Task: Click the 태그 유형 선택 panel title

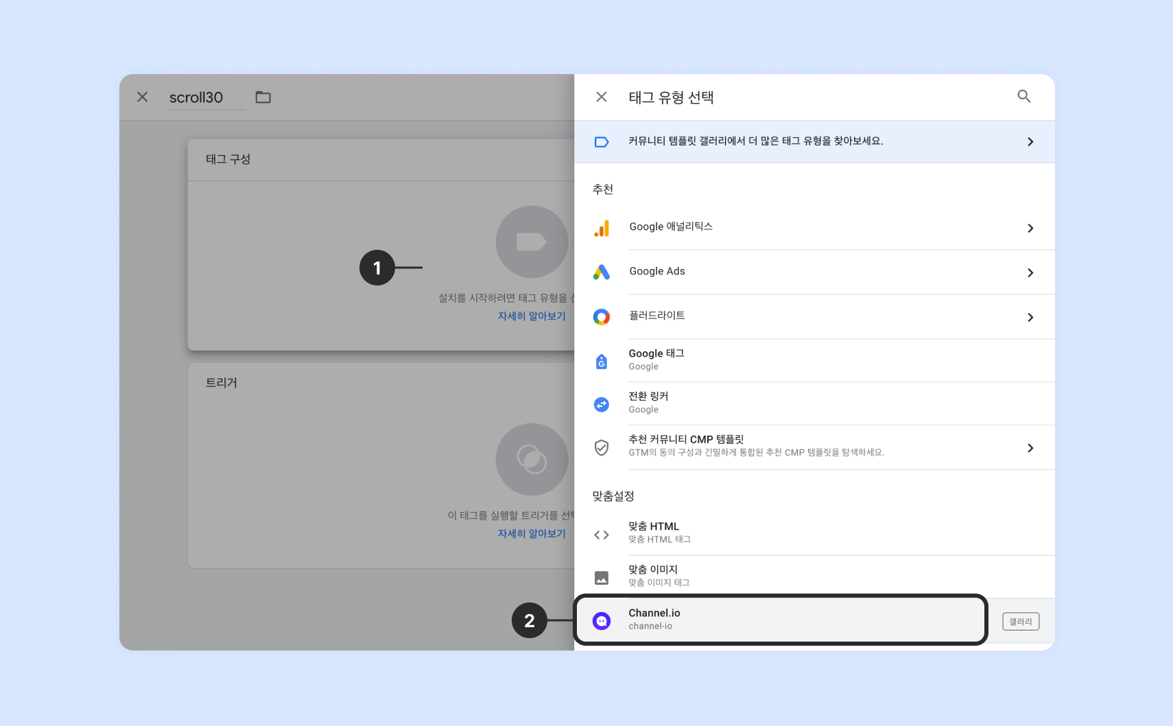Action: (672, 97)
